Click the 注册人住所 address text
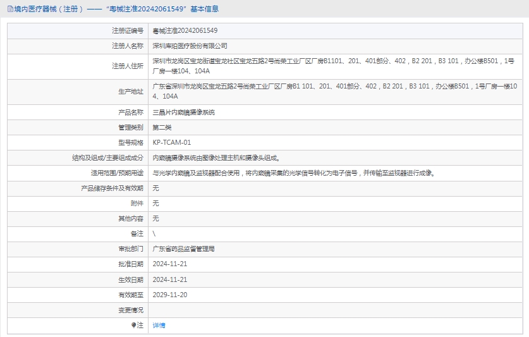The width and height of the screenshot is (529, 337). click(x=333, y=66)
